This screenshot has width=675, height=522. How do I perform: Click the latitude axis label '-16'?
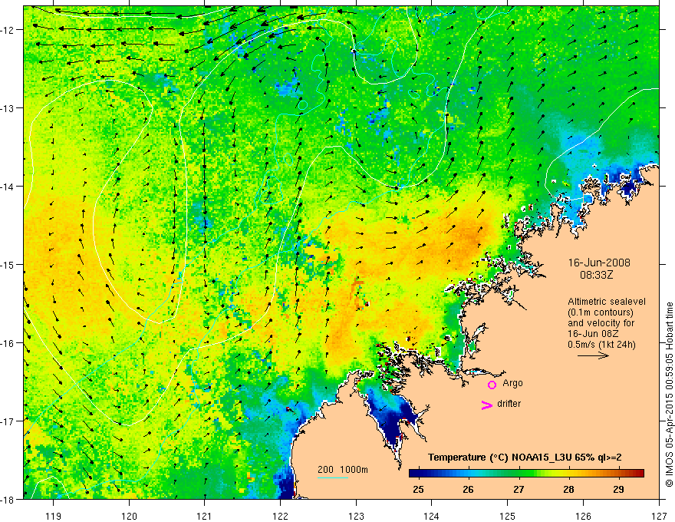coord(8,343)
